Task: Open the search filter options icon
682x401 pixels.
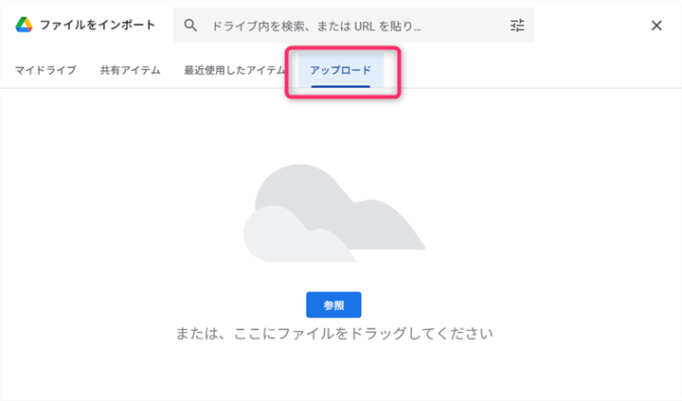Action: [517, 26]
